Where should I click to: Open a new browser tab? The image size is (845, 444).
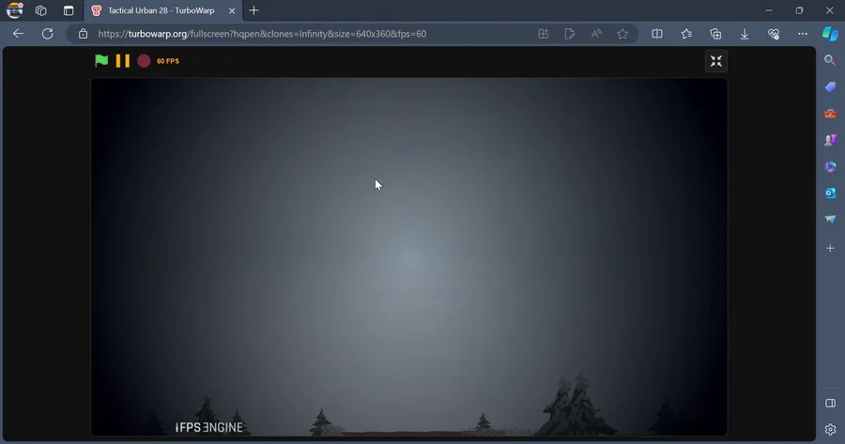pyautogui.click(x=253, y=10)
